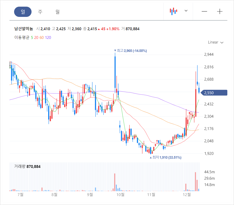The height and width of the screenshot is (205, 234).
Task: Click the change percentage +1.90%
Action: tap(113, 29)
